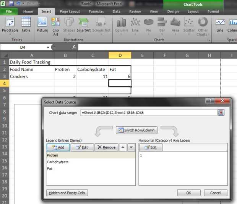Edit the horizontal axis labels
The height and width of the screenshot is (204, 237).
pyautogui.click(x=151, y=147)
